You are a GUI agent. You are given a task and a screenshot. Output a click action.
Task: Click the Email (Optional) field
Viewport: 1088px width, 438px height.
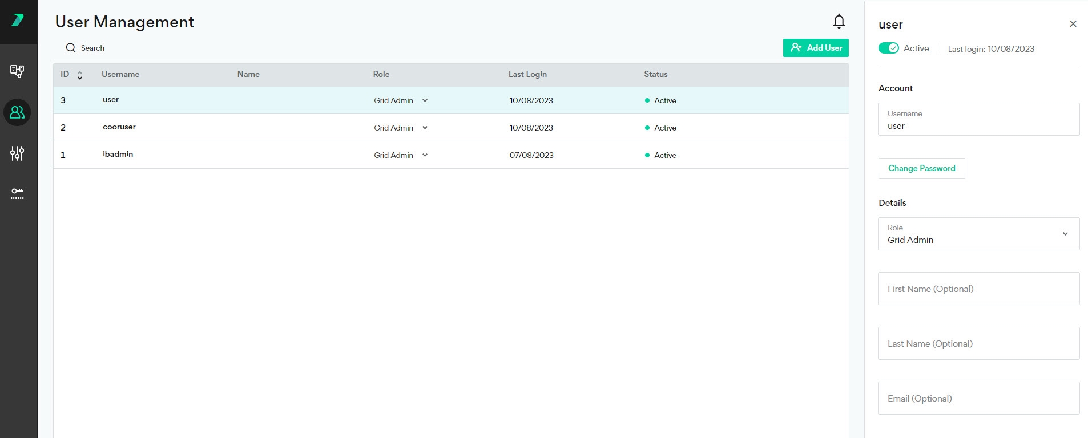click(978, 398)
